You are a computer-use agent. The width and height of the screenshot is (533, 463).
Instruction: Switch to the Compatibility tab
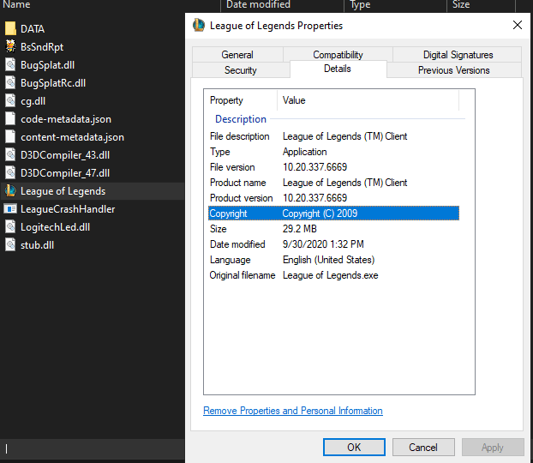pyautogui.click(x=338, y=55)
